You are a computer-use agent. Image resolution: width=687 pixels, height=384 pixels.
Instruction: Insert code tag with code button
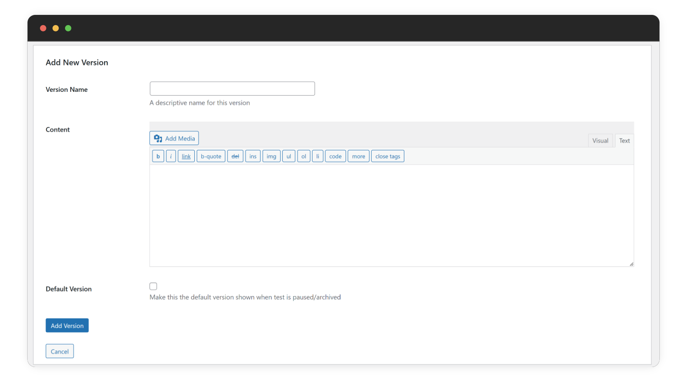(335, 156)
